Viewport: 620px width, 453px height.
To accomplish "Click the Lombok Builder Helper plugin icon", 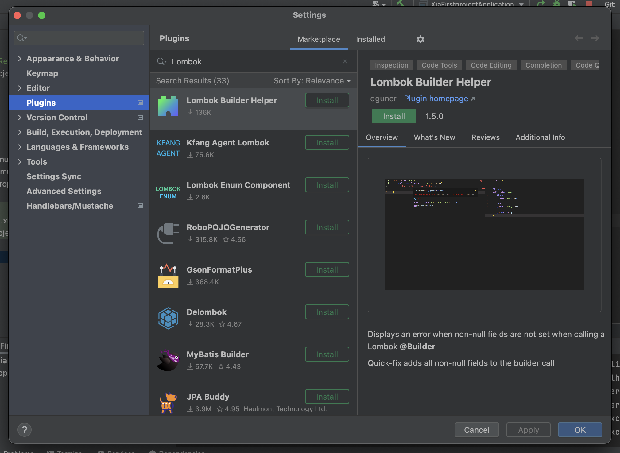I will [168, 106].
